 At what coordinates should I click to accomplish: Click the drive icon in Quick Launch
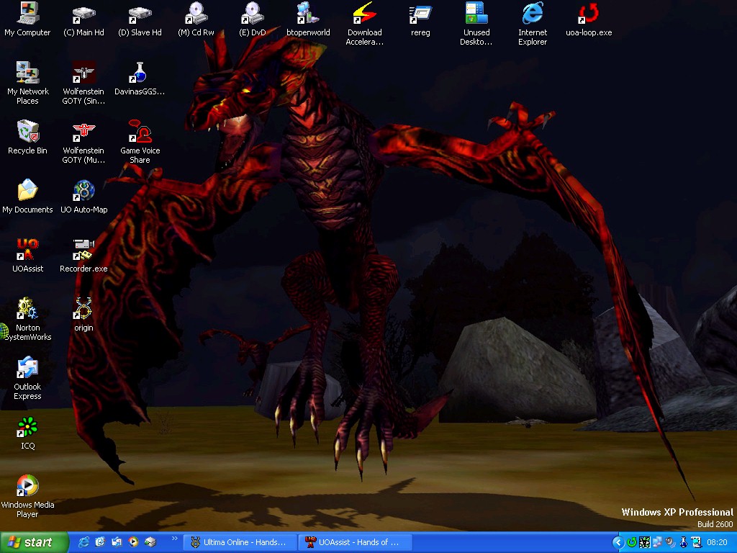tap(150, 542)
